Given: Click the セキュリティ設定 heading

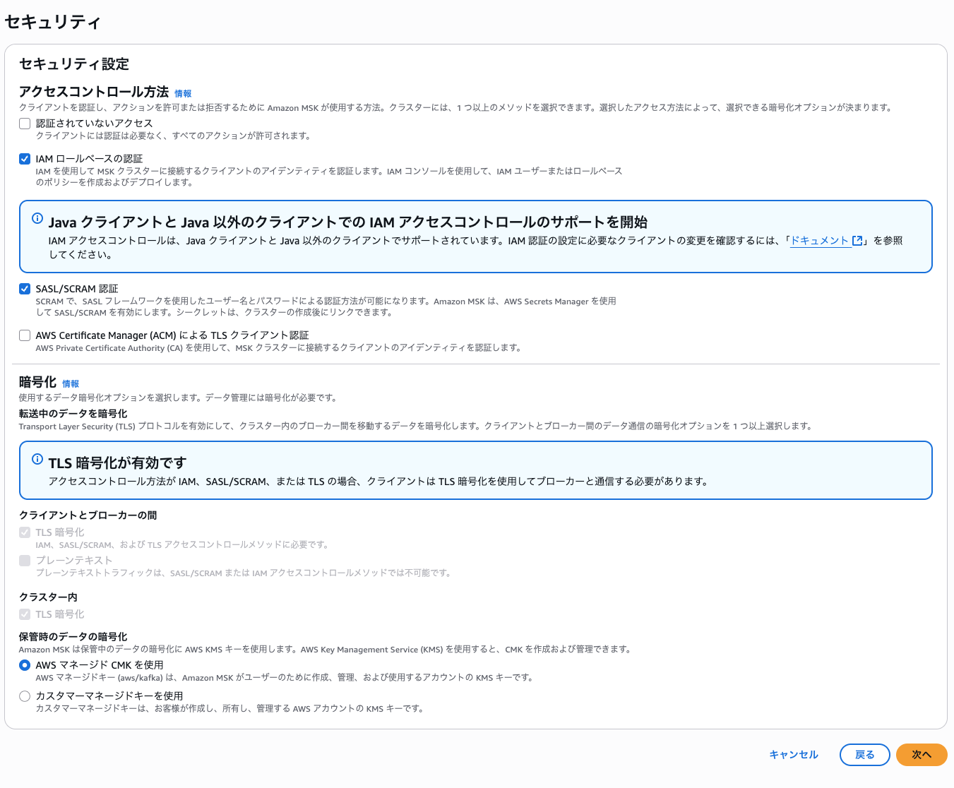Looking at the screenshot, I should 74,64.
